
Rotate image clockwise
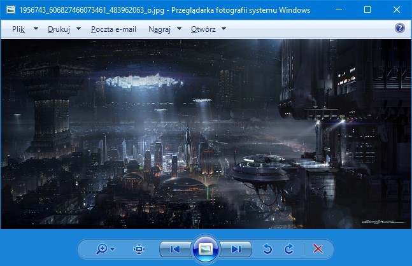tap(289, 249)
